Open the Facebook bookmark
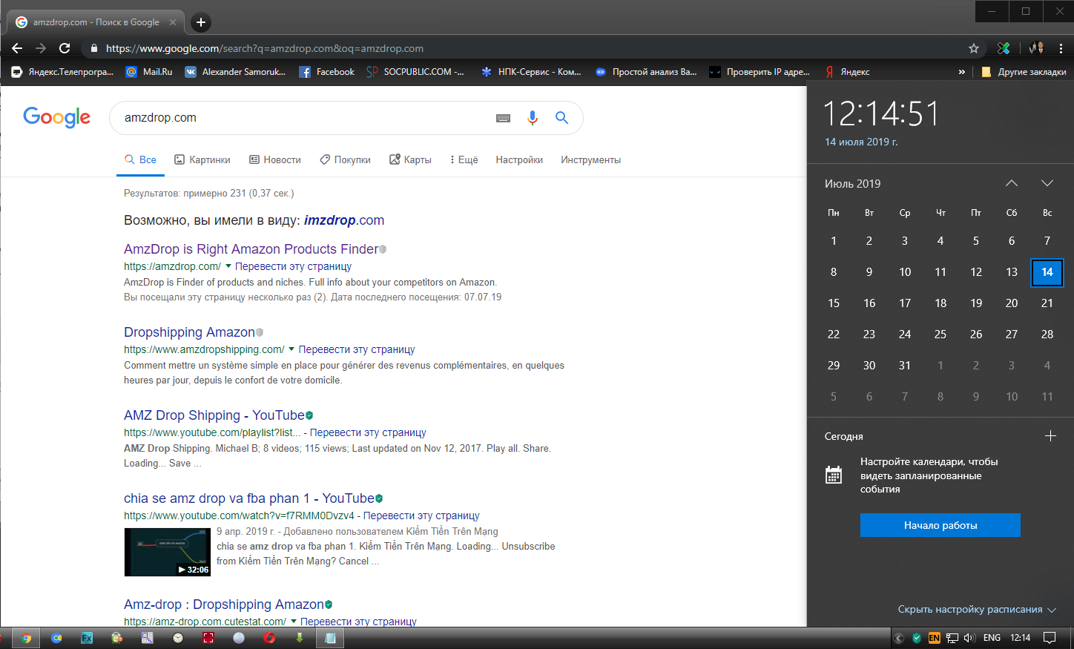Viewport: 1074px width, 649px height. [x=326, y=72]
